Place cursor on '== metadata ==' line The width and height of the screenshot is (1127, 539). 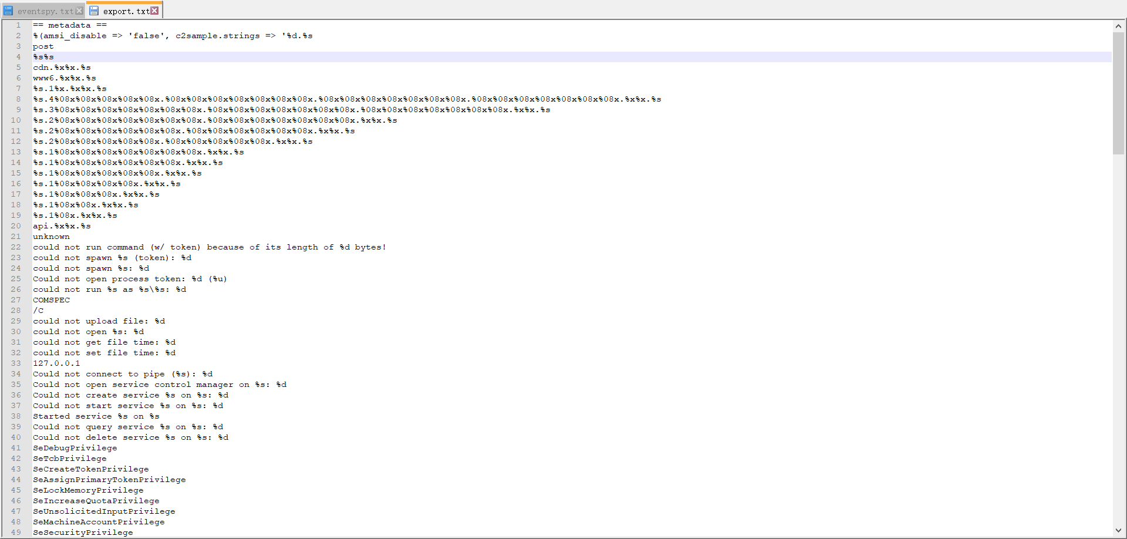point(69,25)
